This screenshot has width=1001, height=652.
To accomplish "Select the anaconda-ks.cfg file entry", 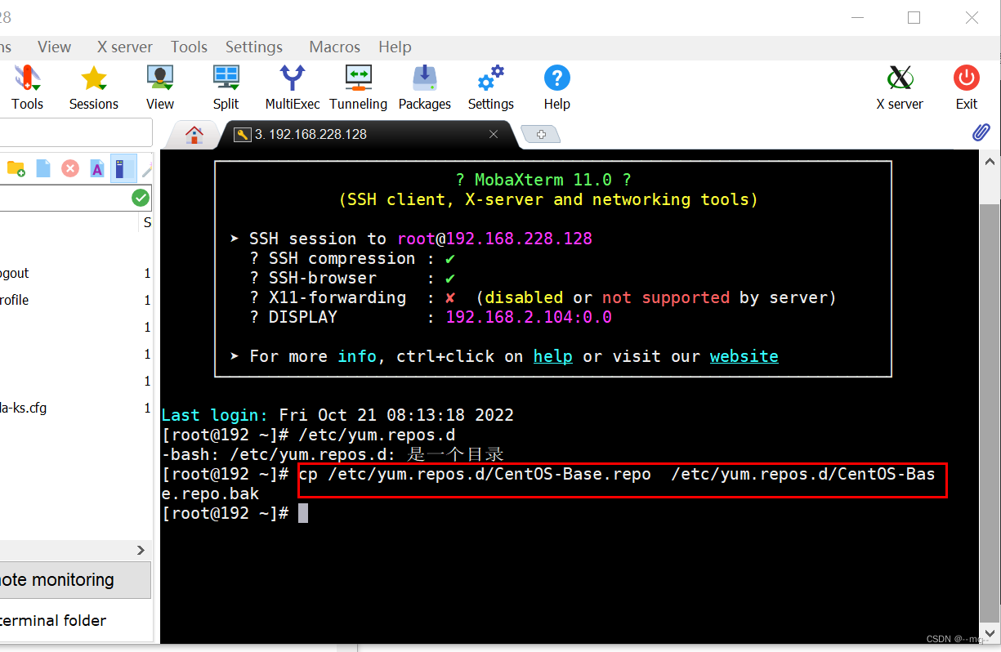I will (75, 408).
